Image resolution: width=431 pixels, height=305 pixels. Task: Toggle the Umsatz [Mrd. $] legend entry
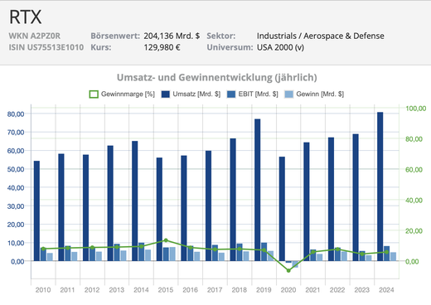pyautogui.click(x=191, y=94)
